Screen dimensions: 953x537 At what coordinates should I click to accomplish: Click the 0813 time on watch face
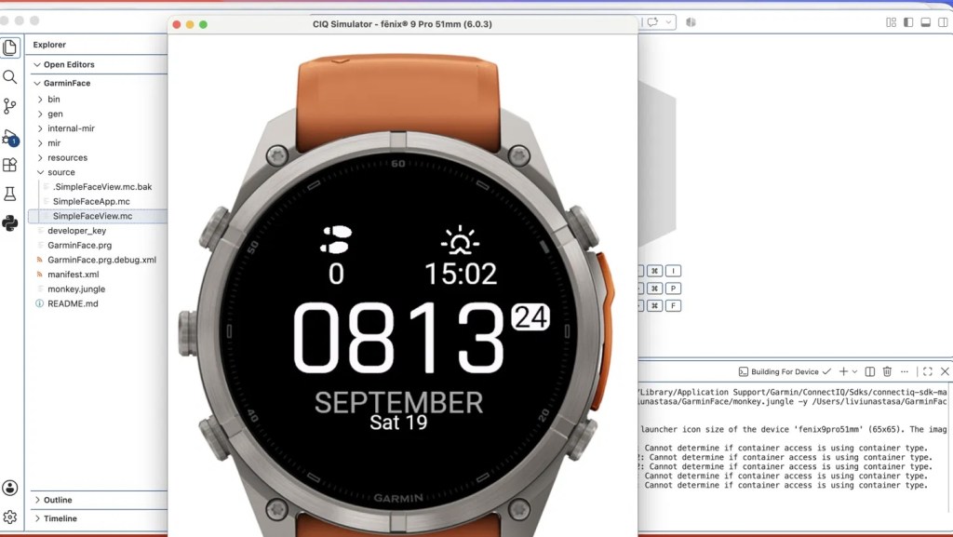[x=398, y=339]
